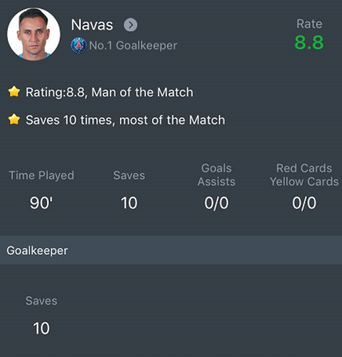Click the Goals Assists stat label
Viewport: 342px width, 357px height.
point(217,174)
